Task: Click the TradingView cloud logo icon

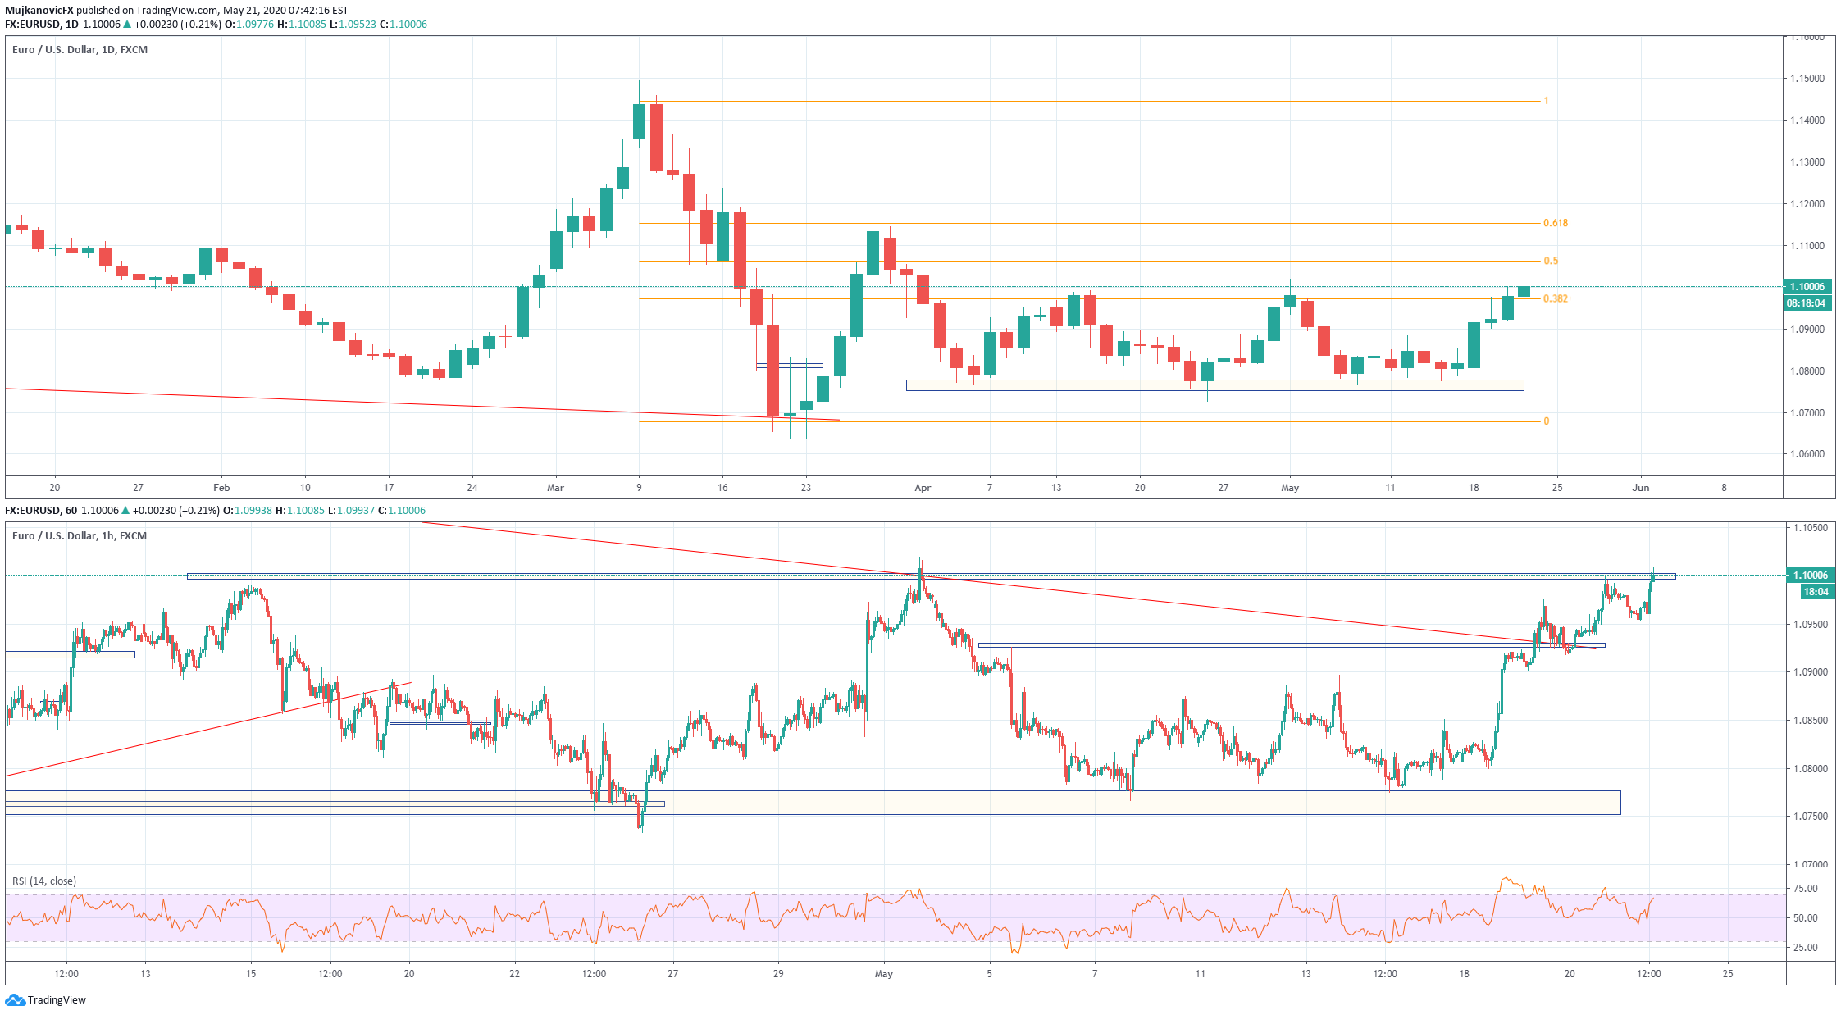Action: [15, 999]
